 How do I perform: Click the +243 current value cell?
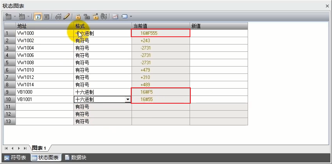(161, 41)
